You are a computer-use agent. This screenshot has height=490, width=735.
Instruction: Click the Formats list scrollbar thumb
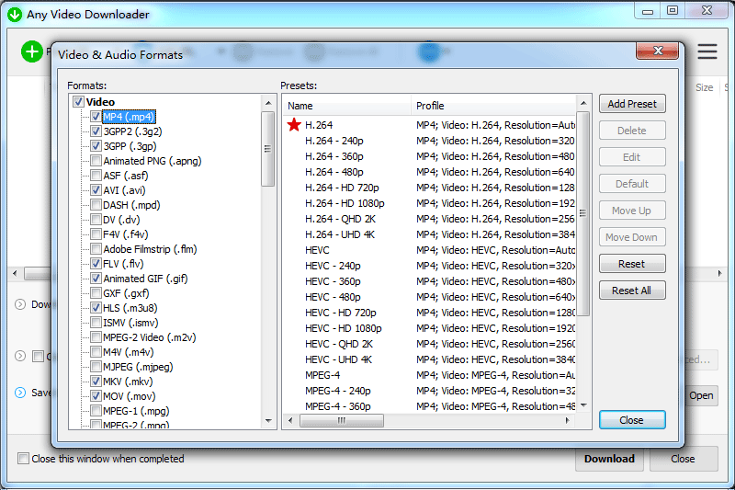pyautogui.click(x=267, y=149)
